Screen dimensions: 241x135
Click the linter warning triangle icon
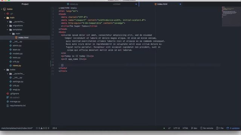pos(41,128)
